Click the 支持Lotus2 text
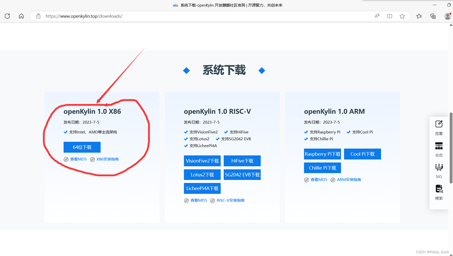The width and height of the screenshot is (453, 256). tap(199, 139)
